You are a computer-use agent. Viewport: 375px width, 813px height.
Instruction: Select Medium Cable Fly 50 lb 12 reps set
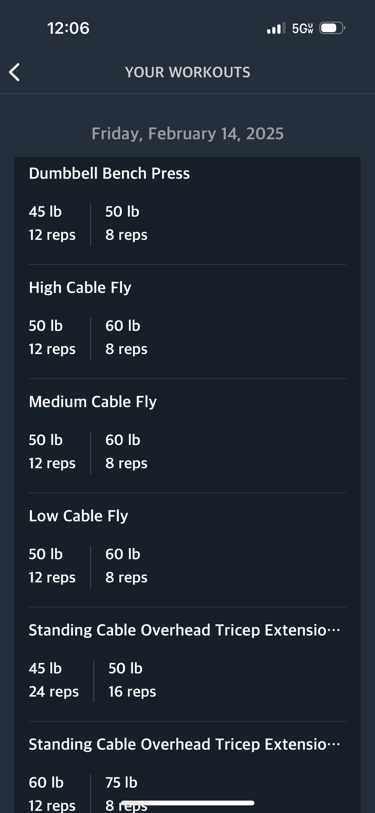click(x=52, y=452)
